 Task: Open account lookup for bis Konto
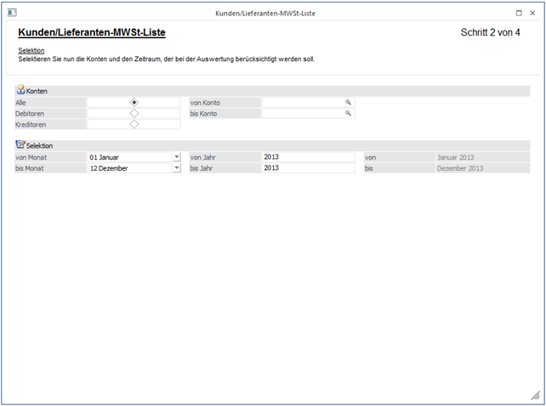[x=348, y=113]
